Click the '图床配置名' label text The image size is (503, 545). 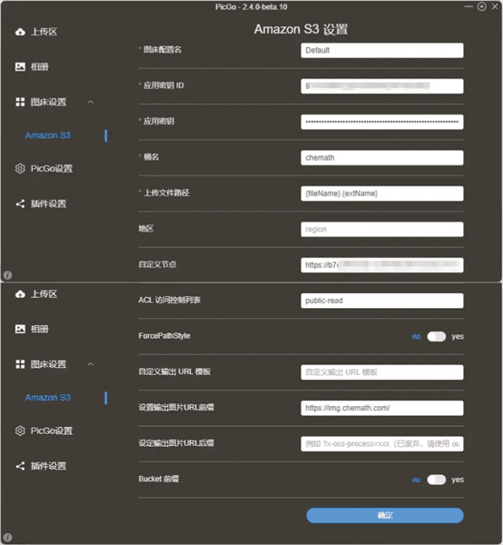[x=163, y=50]
